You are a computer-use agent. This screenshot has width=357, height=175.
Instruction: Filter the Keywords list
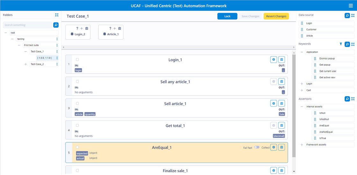click(x=341, y=44)
